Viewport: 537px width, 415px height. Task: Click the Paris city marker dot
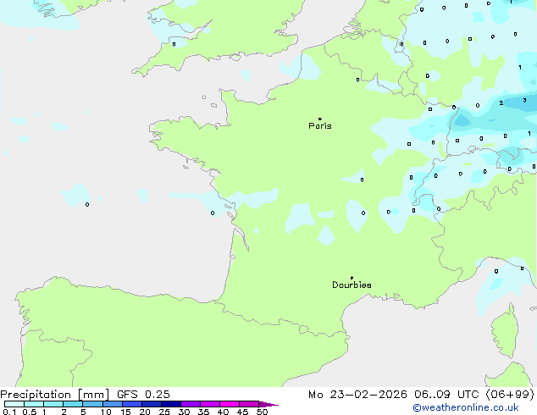pos(319,119)
